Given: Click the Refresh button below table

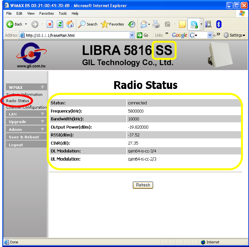Looking at the screenshot, I should [143, 185].
